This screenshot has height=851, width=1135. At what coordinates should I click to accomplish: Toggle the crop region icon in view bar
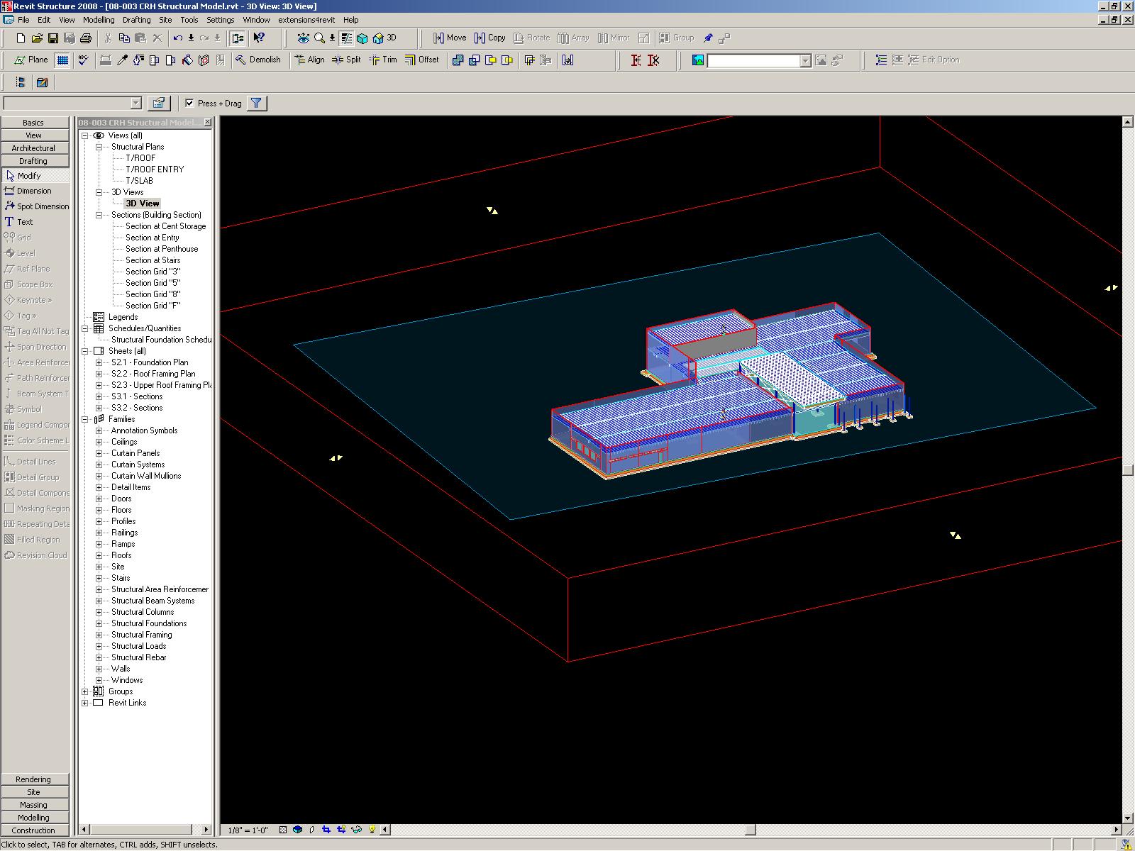coord(326,830)
